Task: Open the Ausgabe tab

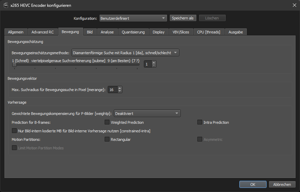Action: click(x=236, y=32)
